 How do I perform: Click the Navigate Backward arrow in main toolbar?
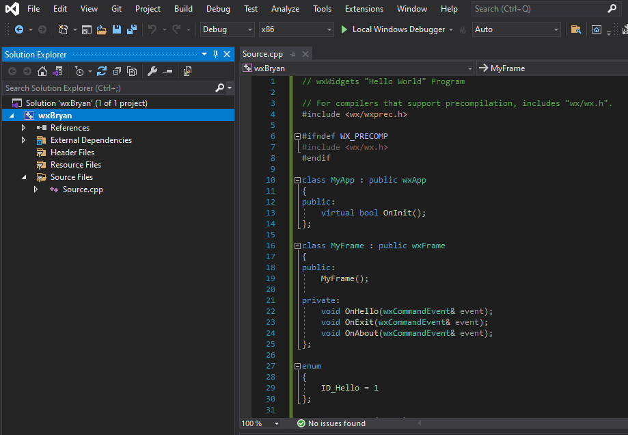(19, 29)
